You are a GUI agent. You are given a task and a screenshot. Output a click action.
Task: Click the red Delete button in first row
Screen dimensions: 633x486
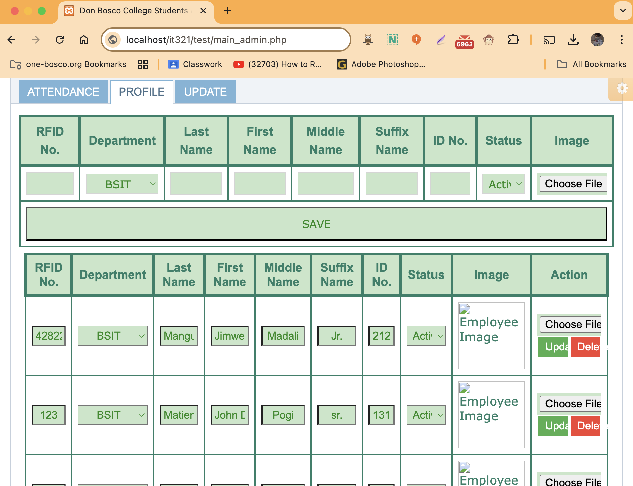585,347
